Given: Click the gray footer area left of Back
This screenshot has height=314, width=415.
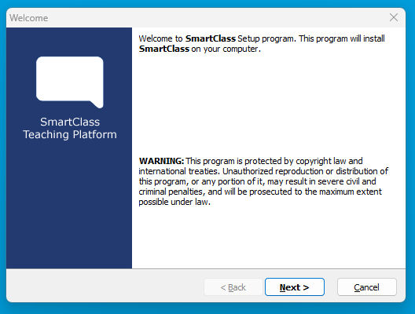Looking at the screenshot, I should 105,287.
